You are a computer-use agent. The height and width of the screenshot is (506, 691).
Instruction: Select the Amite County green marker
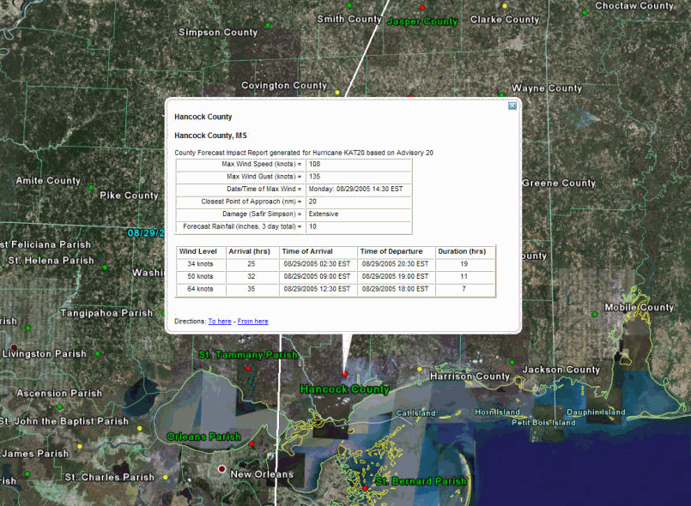[x=89, y=182]
